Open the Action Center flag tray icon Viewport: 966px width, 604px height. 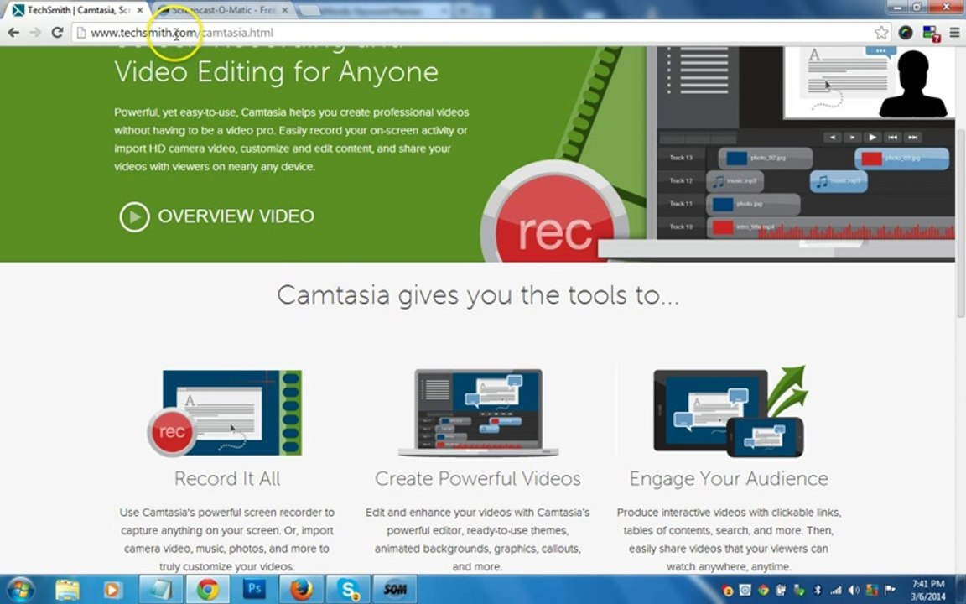coord(890,591)
